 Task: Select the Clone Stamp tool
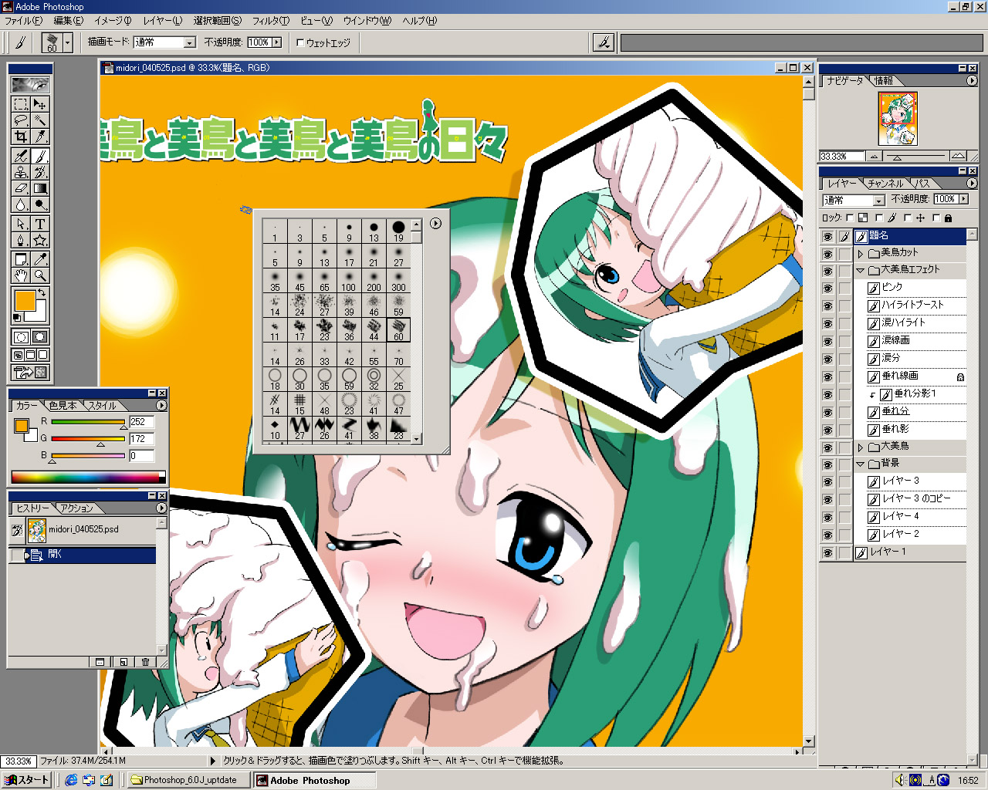click(21, 172)
